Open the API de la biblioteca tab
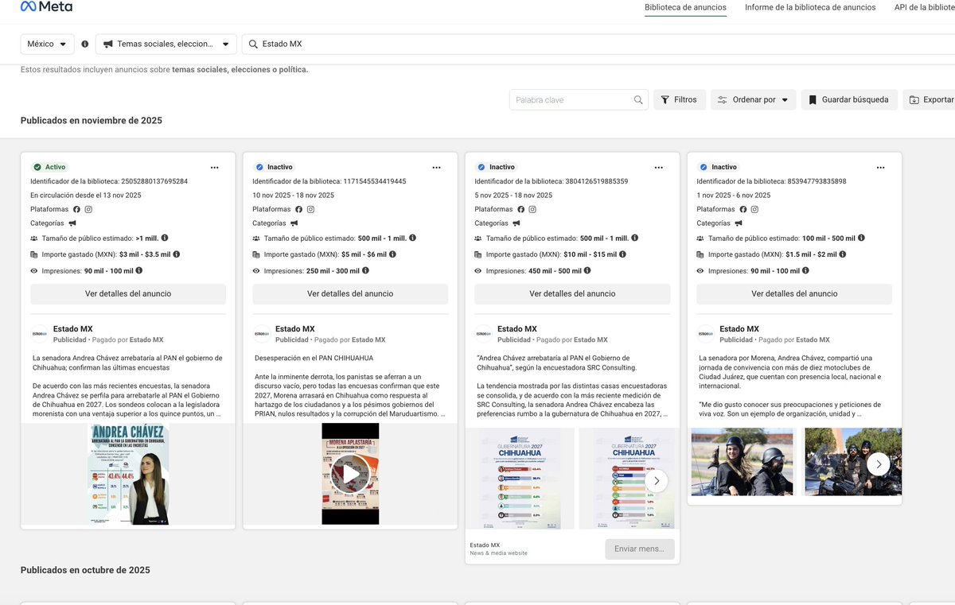 924,7
